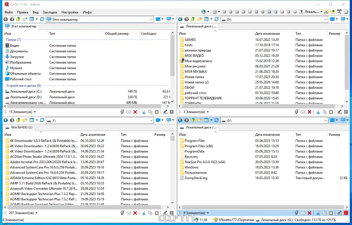This screenshot has height=225, width=352.
Task: Sort by Общий размер column header
Action: [121, 34]
